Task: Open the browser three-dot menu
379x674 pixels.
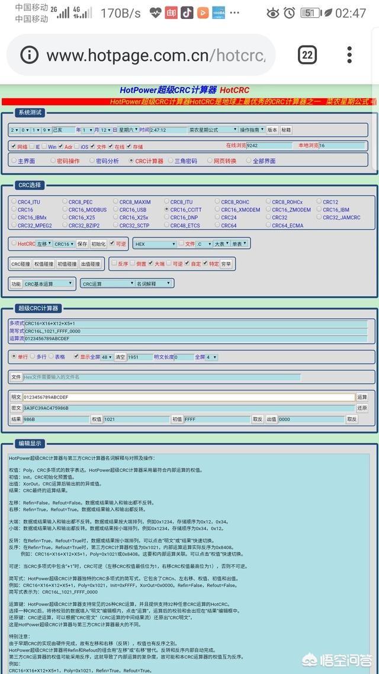Action: click(x=349, y=55)
